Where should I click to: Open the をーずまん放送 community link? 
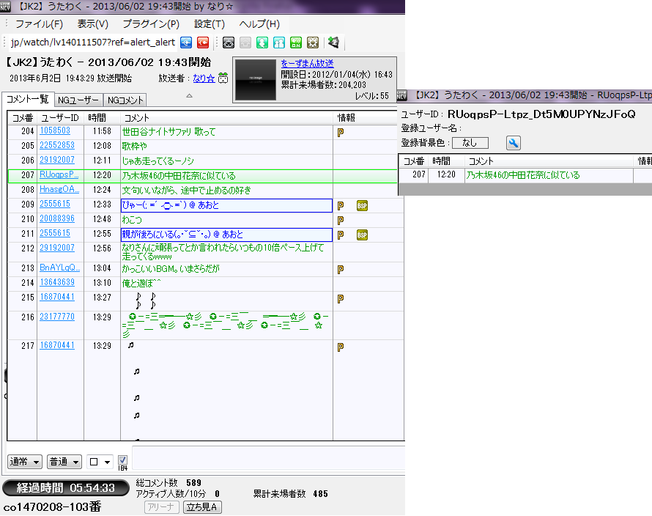pos(307,64)
